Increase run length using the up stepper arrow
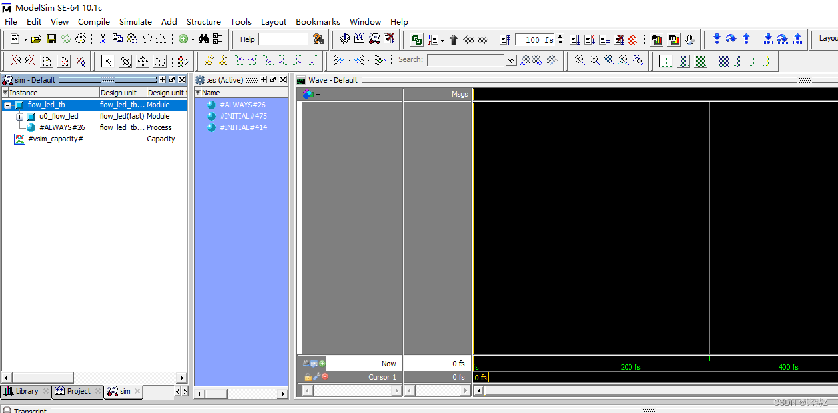 (560, 36)
